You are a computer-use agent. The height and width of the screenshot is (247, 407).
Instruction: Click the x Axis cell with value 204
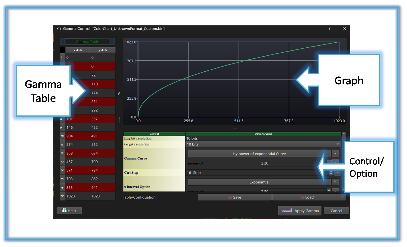pos(78,136)
